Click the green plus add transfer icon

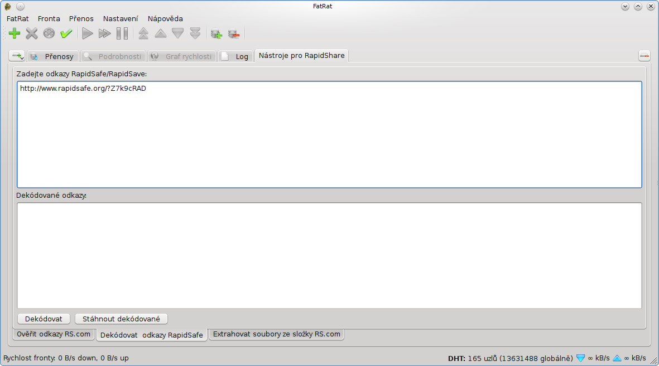pyautogui.click(x=15, y=33)
